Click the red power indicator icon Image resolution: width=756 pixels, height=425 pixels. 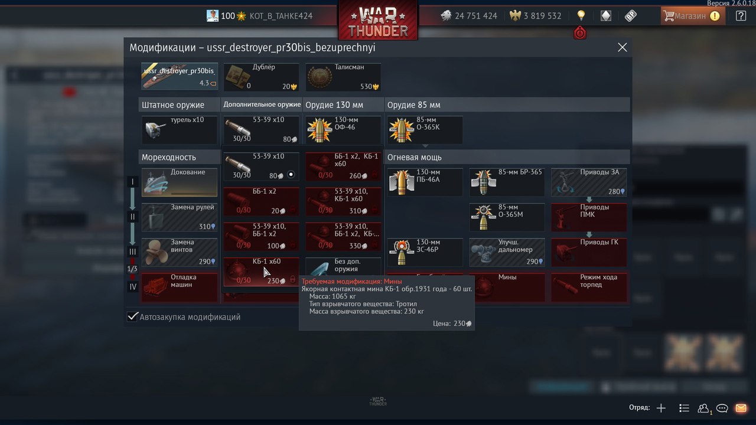[x=580, y=33]
